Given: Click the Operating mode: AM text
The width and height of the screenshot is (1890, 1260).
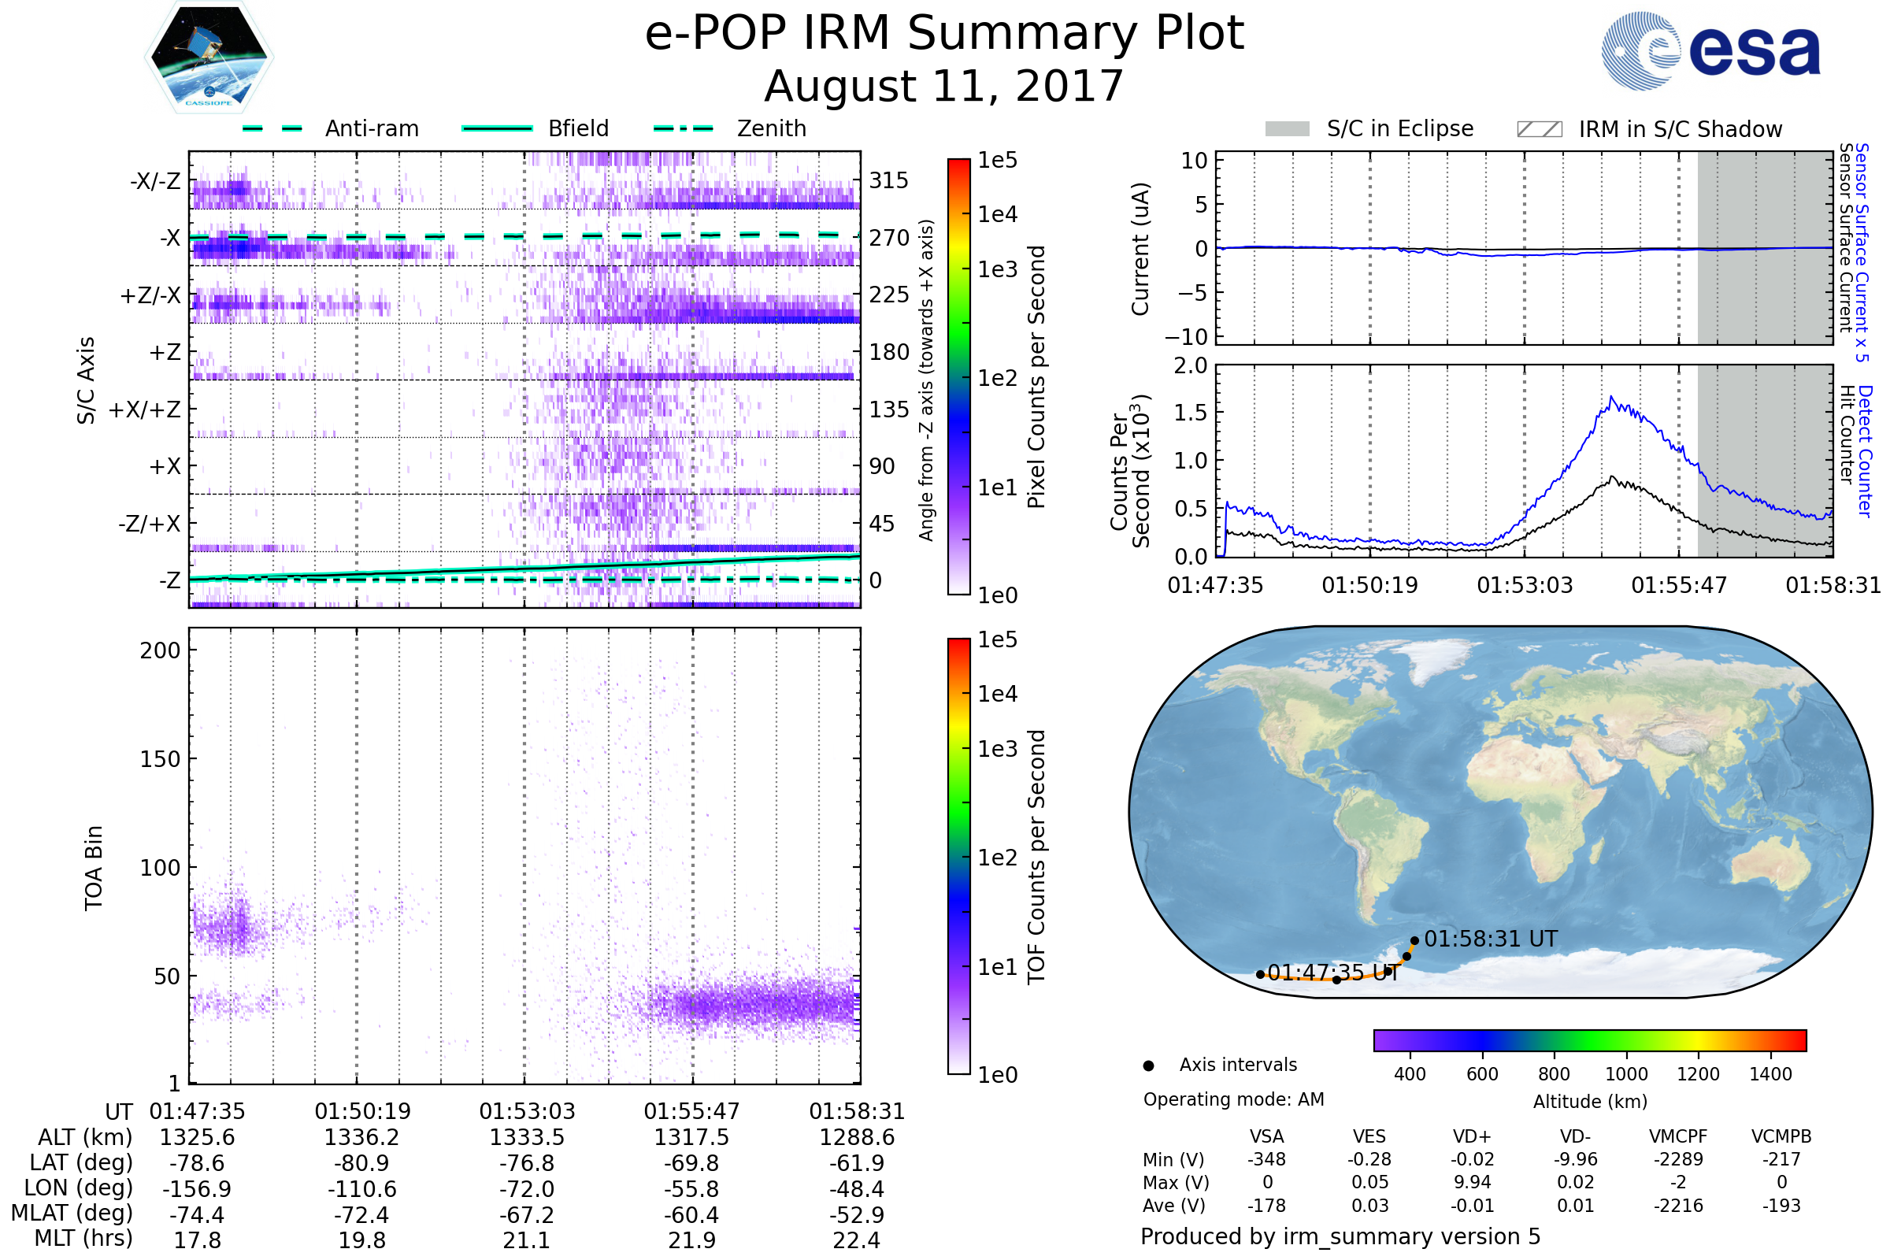Looking at the screenshot, I should pyautogui.click(x=1233, y=1099).
